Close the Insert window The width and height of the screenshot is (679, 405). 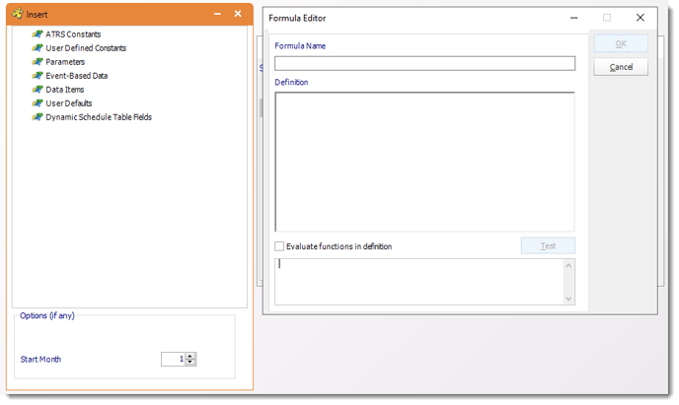238,14
